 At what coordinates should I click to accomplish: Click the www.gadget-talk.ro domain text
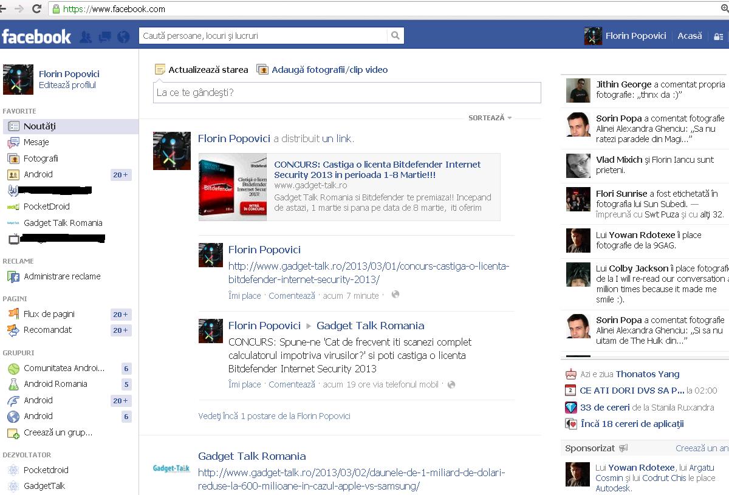[310, 185]
